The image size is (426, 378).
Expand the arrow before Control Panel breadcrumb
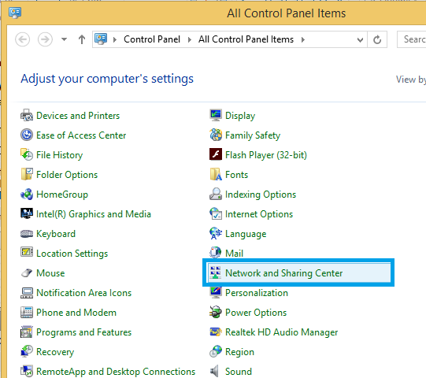[115, 40]
